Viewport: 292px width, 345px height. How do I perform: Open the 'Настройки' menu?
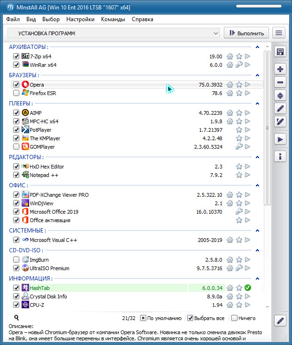(x=80, y=19)
